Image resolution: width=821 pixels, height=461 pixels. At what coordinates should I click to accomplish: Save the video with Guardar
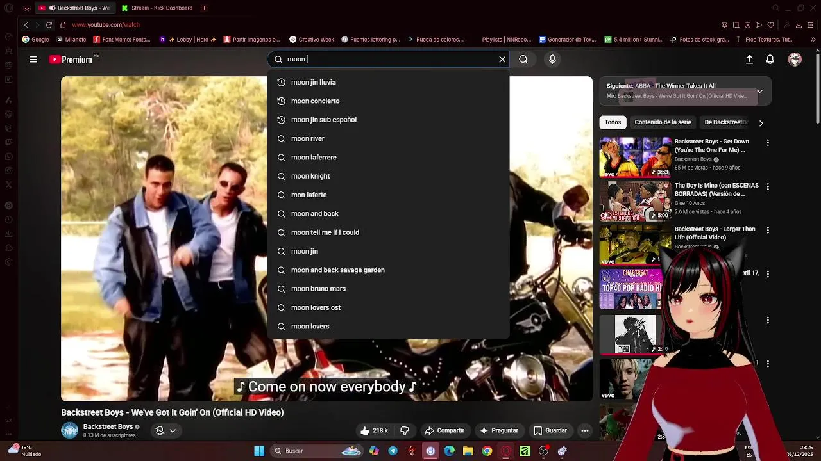(550, 430)
